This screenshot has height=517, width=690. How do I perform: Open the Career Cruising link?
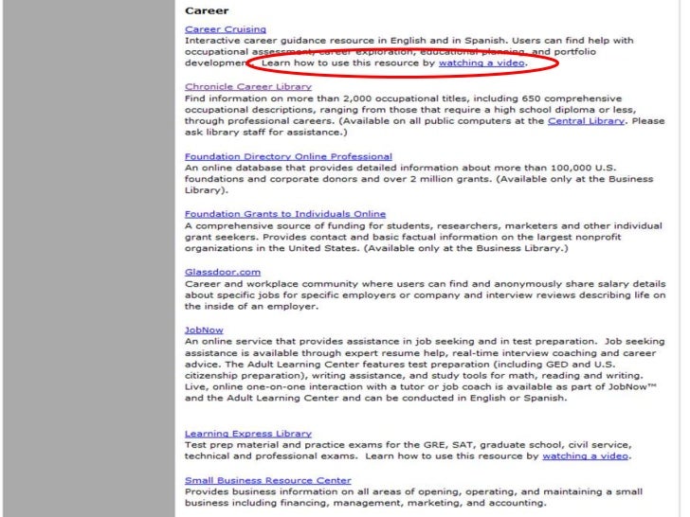coord(226,29)
